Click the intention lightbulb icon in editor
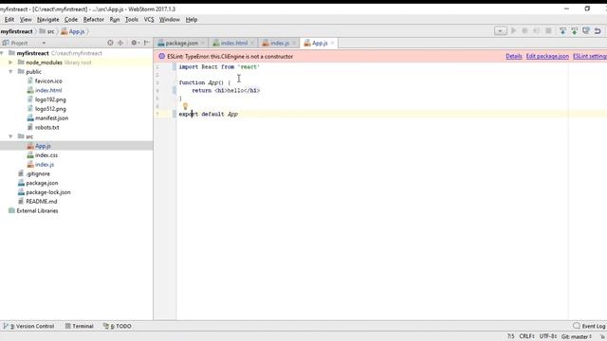This screenshot has height=341, width=607. 185,106
